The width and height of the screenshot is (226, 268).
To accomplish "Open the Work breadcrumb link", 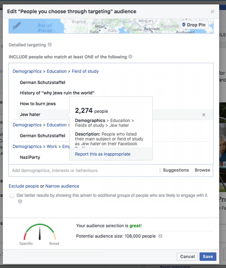I will coord(52,146).
